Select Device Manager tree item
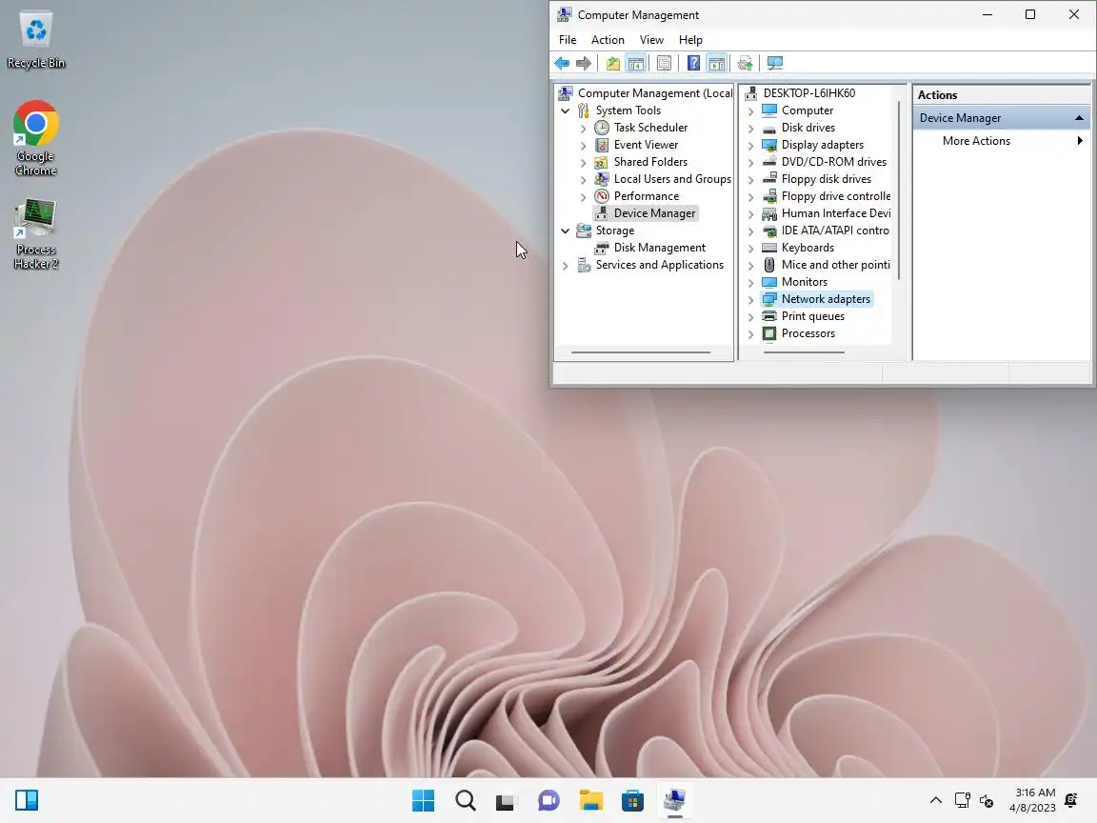Screen dimensions: 1097x823 pyautogui.click(x=655, y=213)
